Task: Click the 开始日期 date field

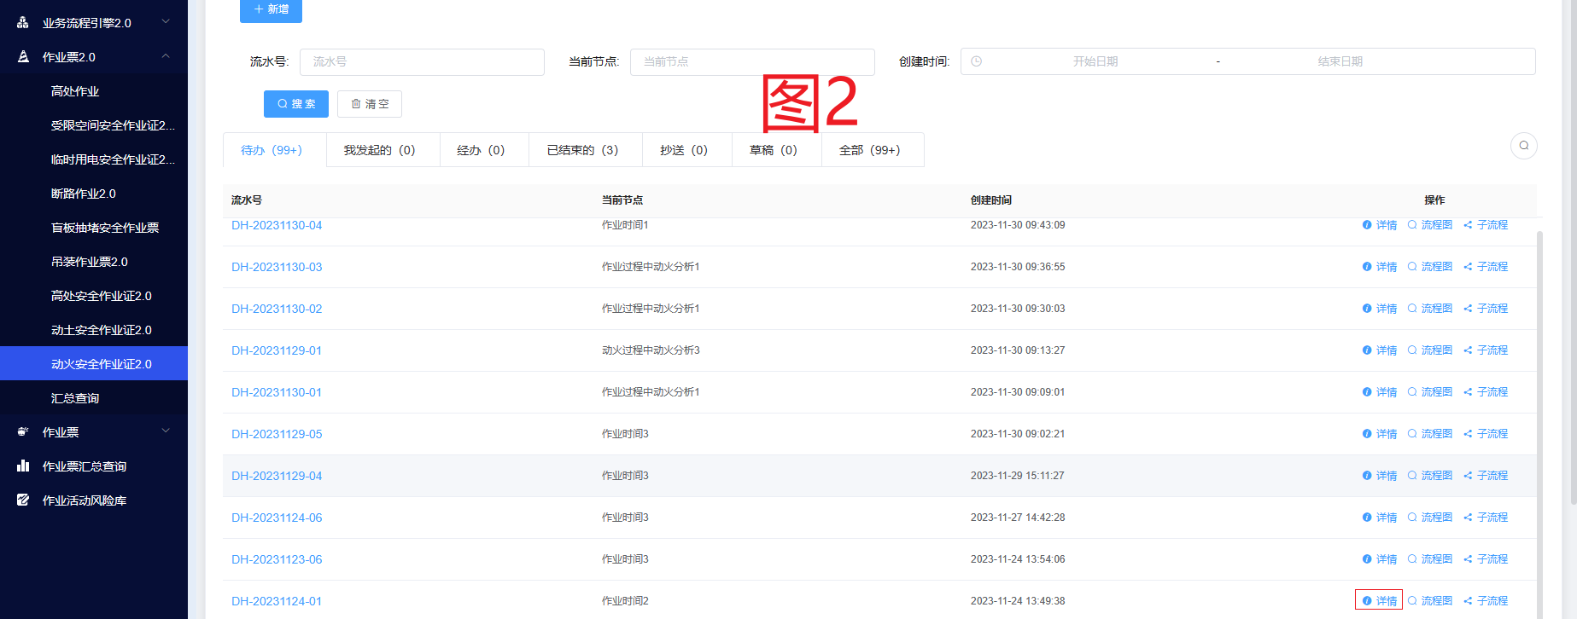Action: pyautogui.click(x=1095, y=61)
